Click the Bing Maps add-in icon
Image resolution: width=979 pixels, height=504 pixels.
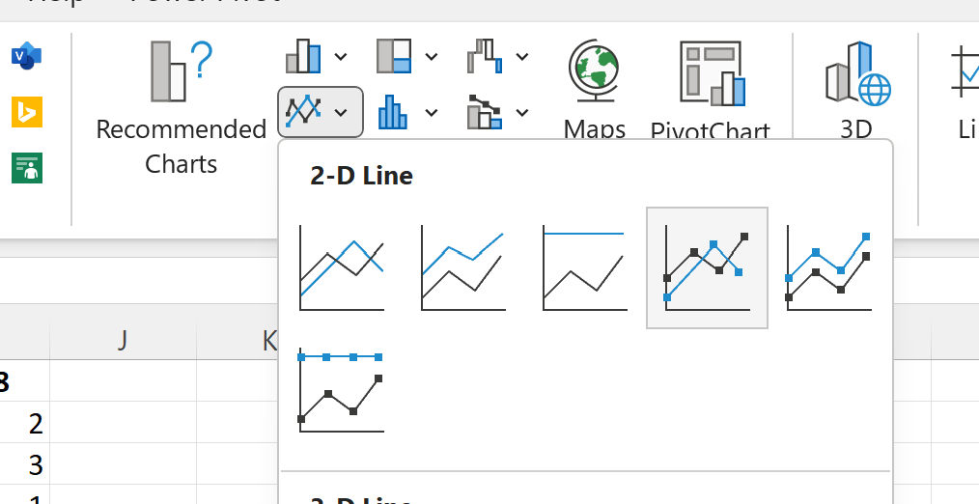point(27,112)
